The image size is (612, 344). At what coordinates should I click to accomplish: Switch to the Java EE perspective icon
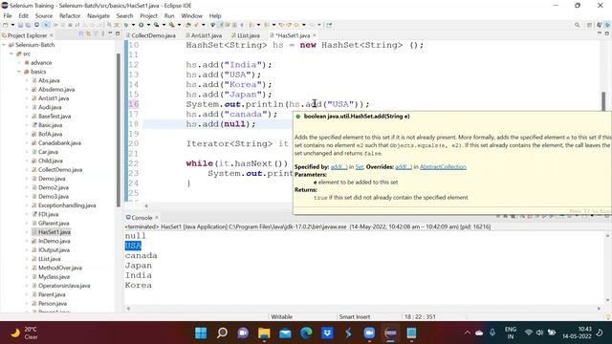(x=600, y=25)
